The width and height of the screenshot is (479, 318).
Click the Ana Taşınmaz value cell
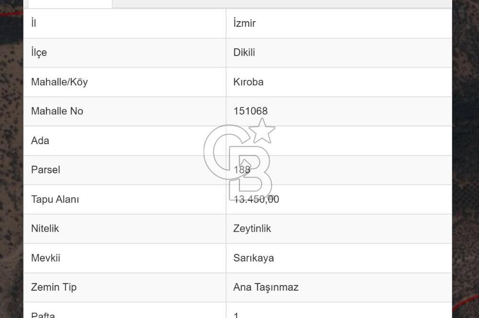pos(265,287)
